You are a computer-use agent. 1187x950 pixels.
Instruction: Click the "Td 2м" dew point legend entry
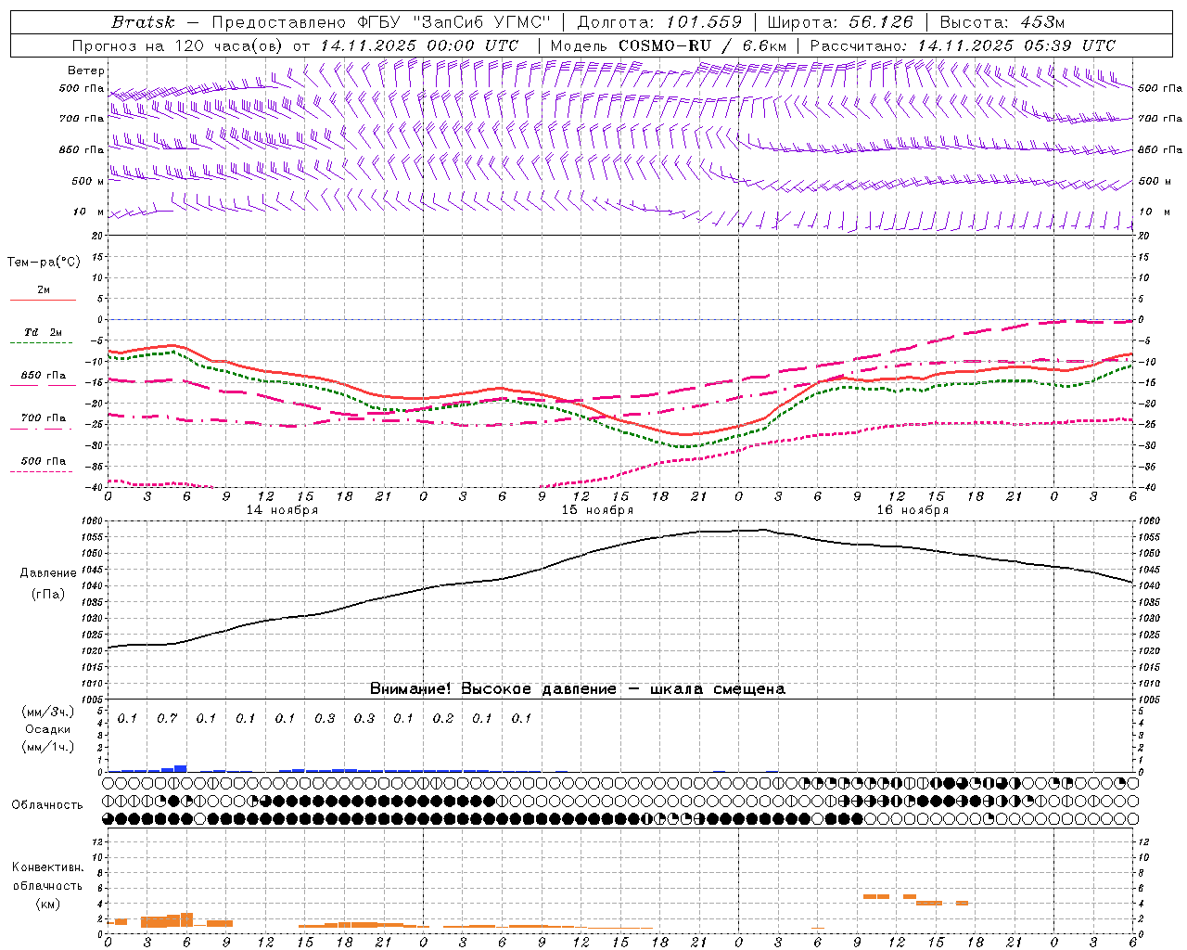(x=43, y=332)
